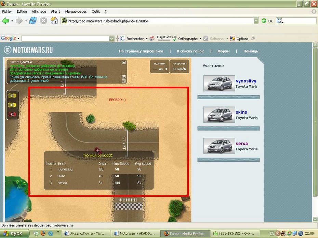Viewport: 318px width, 238px height.
Task: Open the Rechercher dropdown arrow
Action: (147, 39)
